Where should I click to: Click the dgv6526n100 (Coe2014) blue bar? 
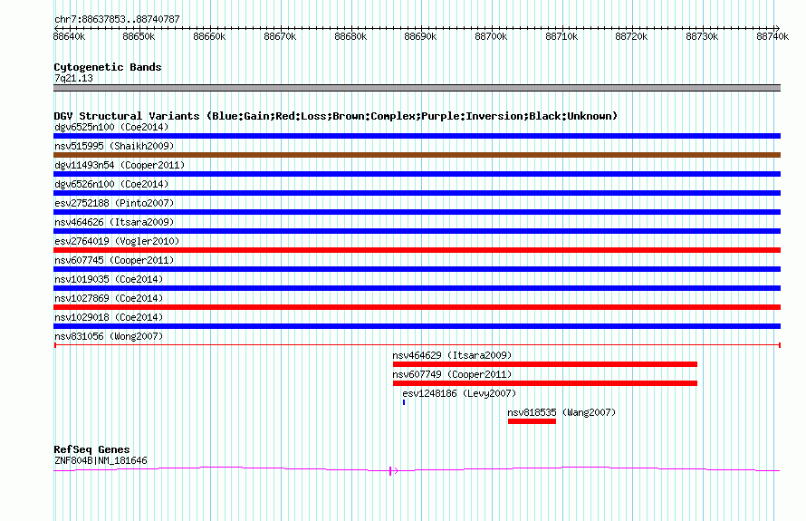coord(417,193)
